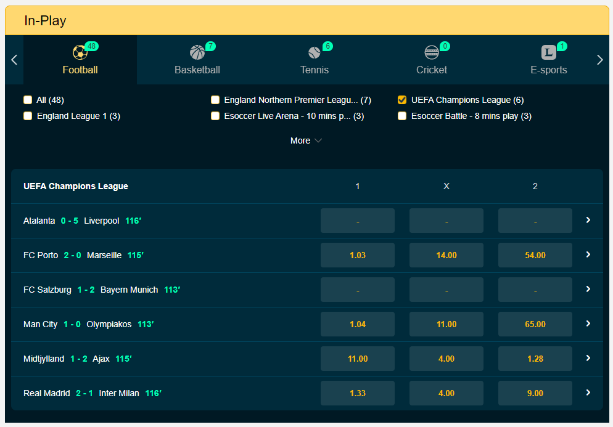
Task: Tick Esoccer Battle 8 mins play checkbox
Action: 402,116
